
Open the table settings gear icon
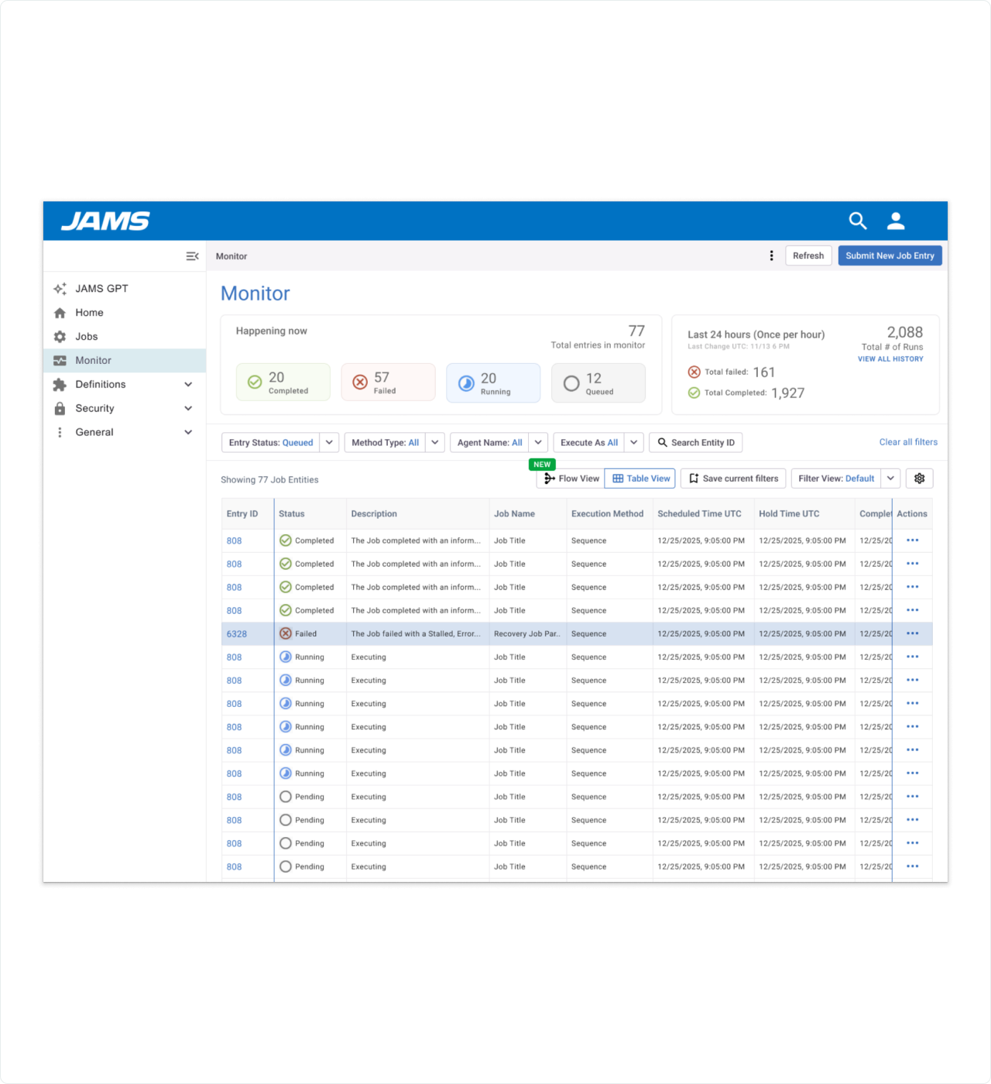(919, 479)
